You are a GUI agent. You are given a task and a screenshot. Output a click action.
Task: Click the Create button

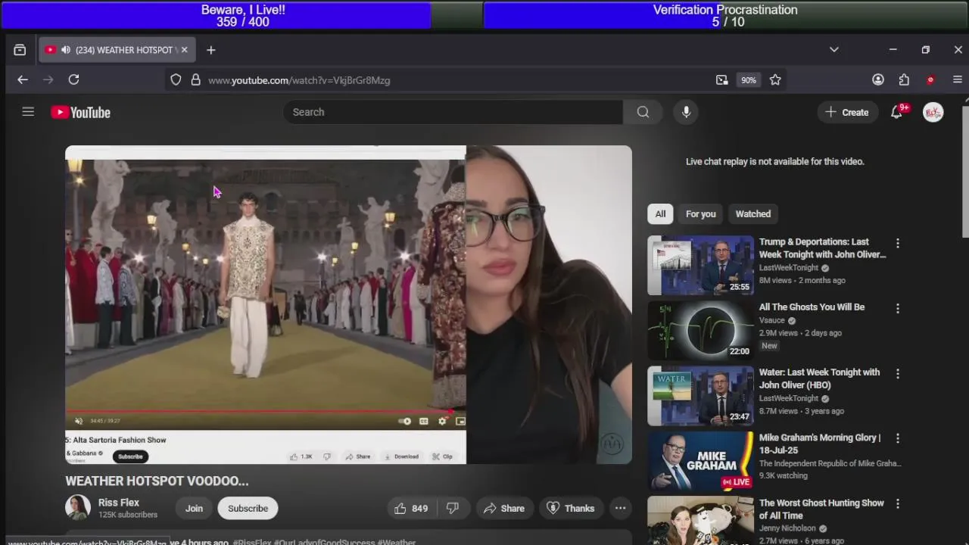coord(847,112)
